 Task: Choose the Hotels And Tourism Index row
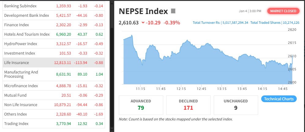54,34
